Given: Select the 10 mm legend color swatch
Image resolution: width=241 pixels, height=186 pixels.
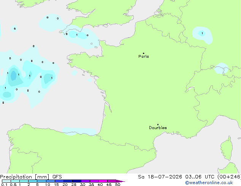Looking at the screenshot, I should 50,181.
